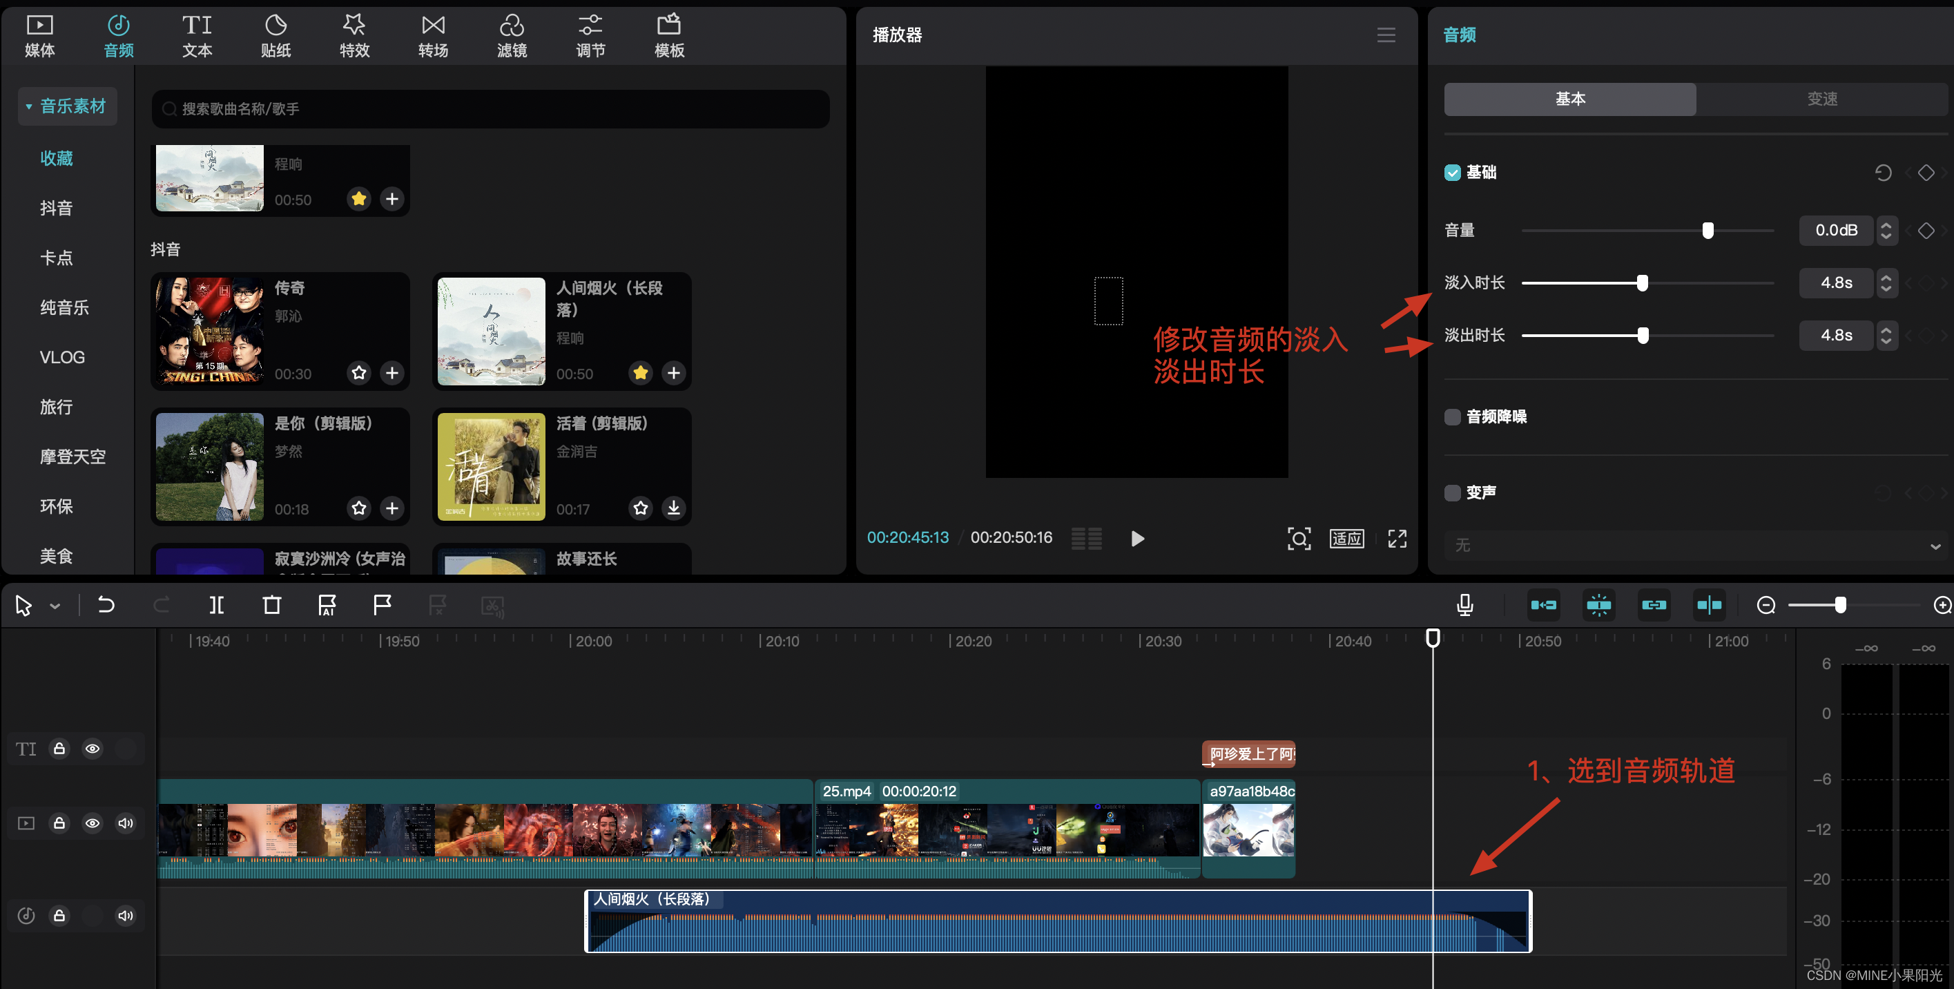Add marker with the flag icon

pos(383,605)
